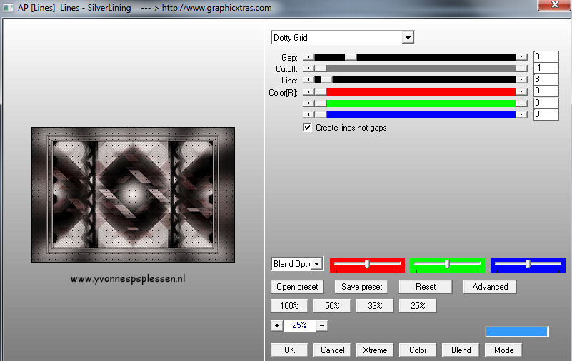The width and height of the screenshot is (572, 361).
Task: Click the Reset button
Action: [x=426, y=287]
